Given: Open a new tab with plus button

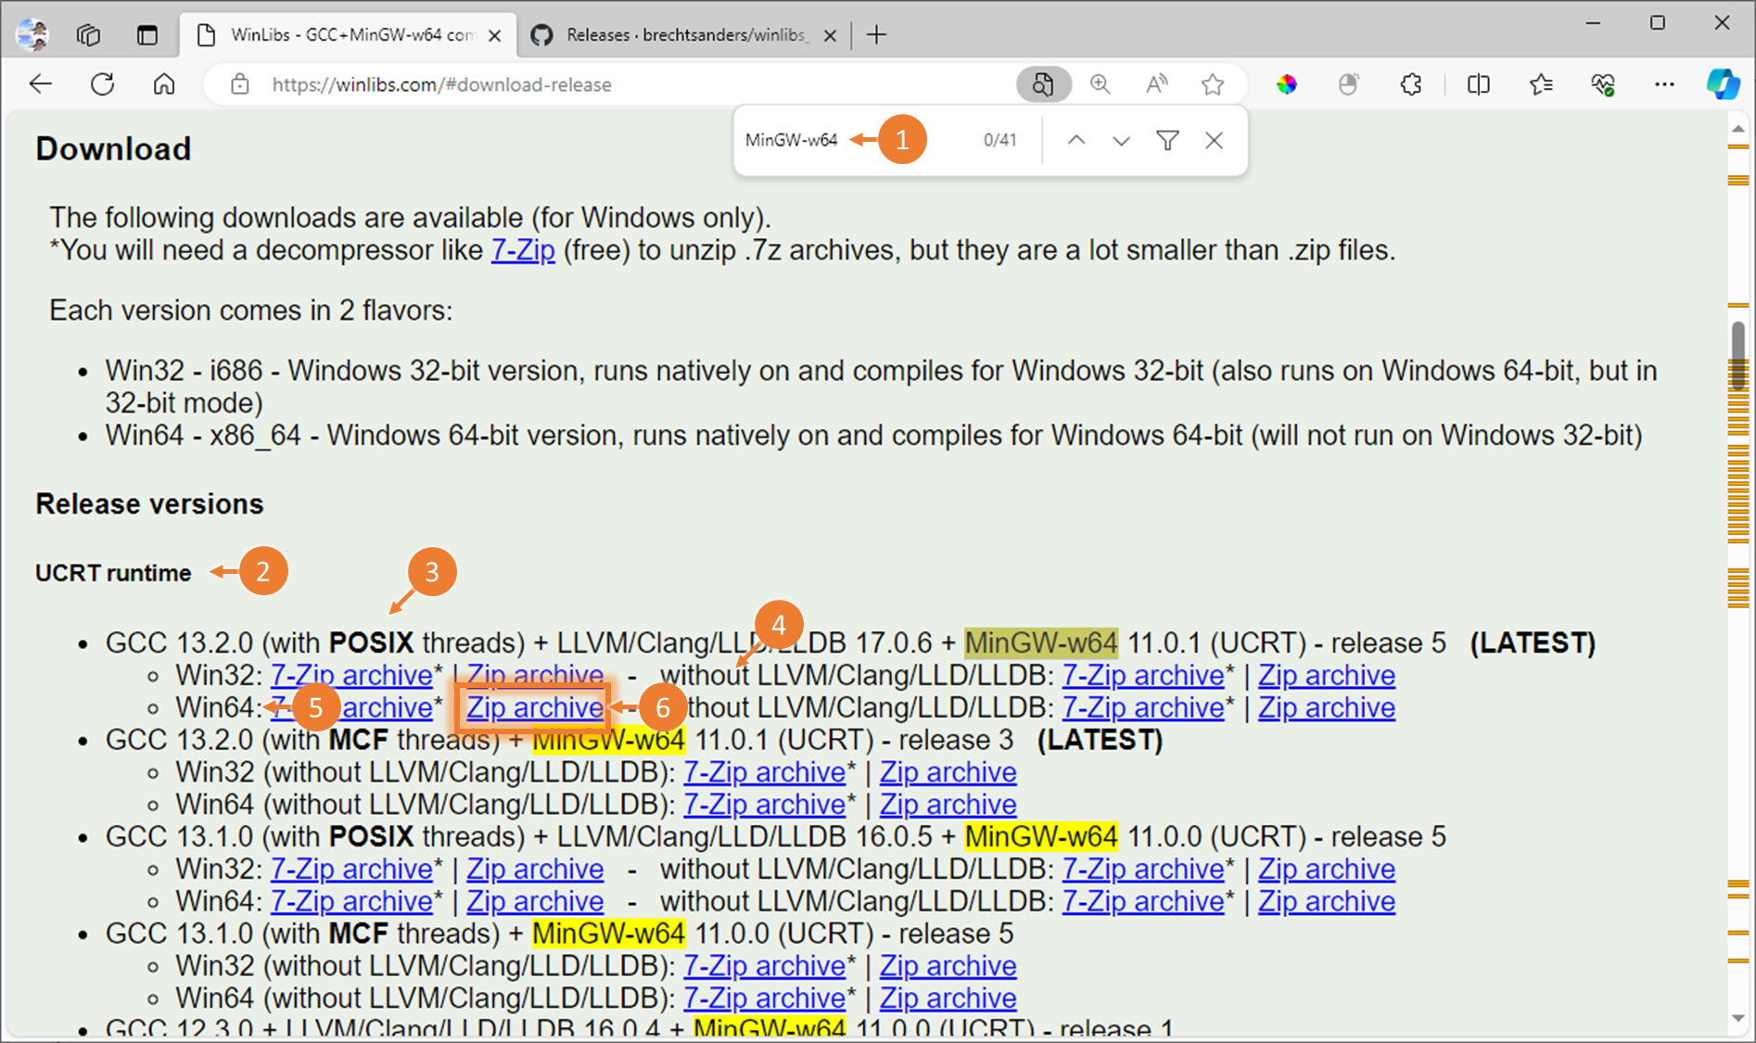Looking at the screenshot, I should pos(876,35).
